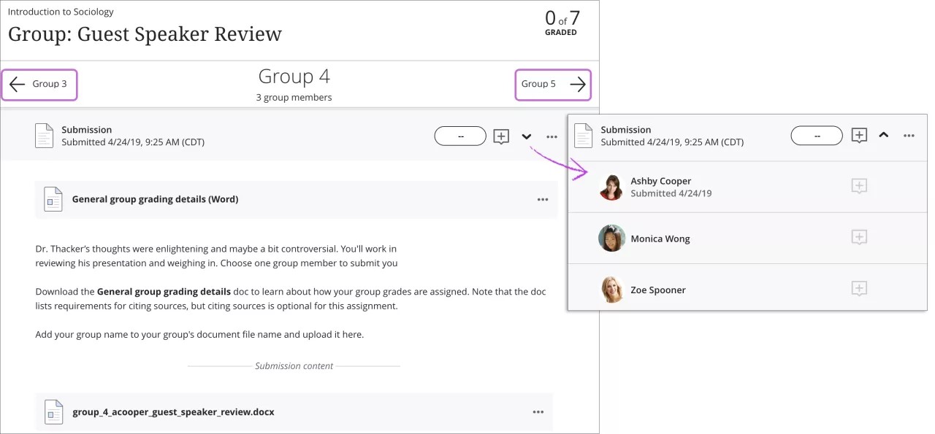Open options menu for the group_4_acooper document

(538, 411)
